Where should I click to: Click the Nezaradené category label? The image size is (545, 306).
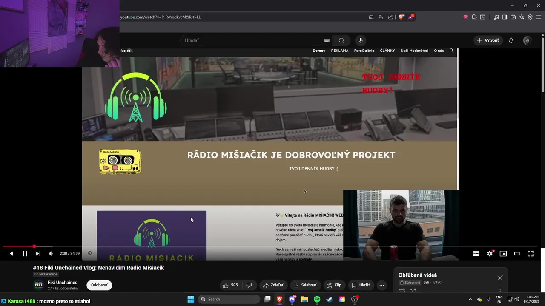[46, 275]
